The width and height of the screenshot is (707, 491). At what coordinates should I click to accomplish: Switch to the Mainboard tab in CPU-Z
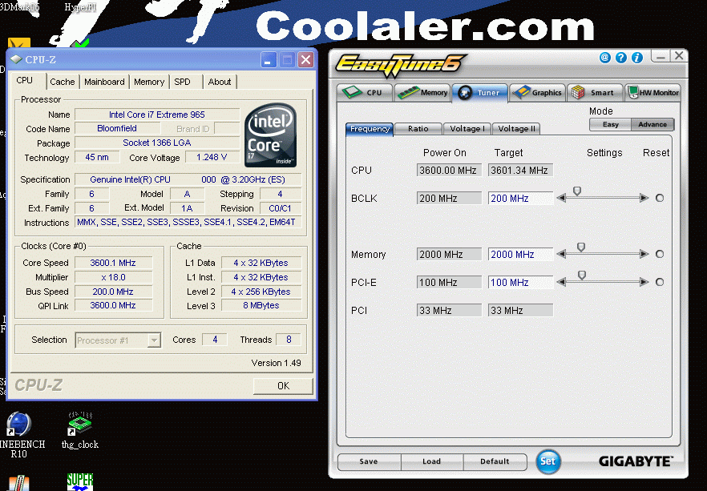click(x=104, y=82)
